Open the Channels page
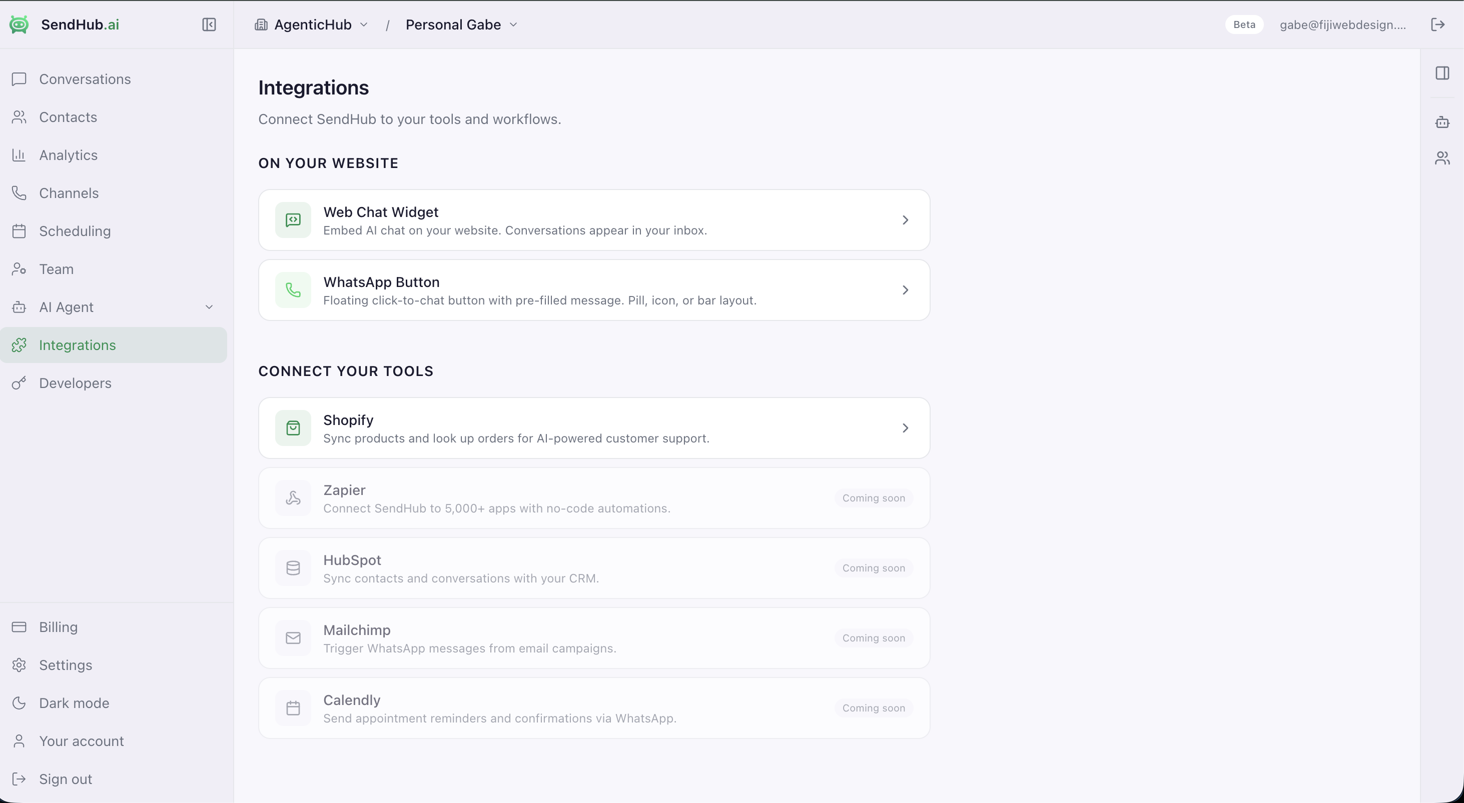Image resolution: width=1464 pixels, height=803 pixels. coord(114,193)
